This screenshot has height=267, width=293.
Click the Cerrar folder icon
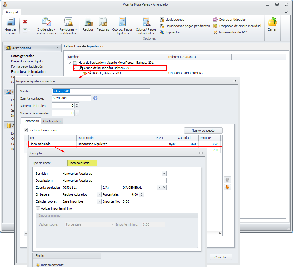tap(272, 22)
